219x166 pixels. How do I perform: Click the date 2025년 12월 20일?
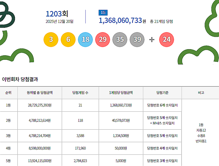[59, 21]
